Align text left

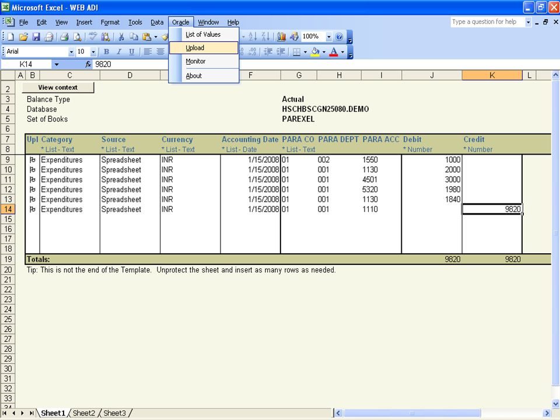click(148, 52)
